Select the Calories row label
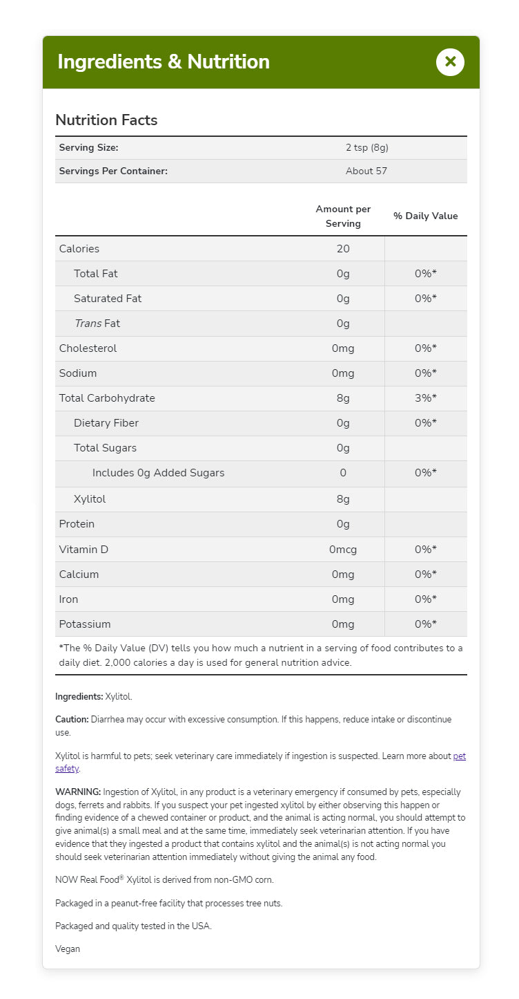 [79, 249]
